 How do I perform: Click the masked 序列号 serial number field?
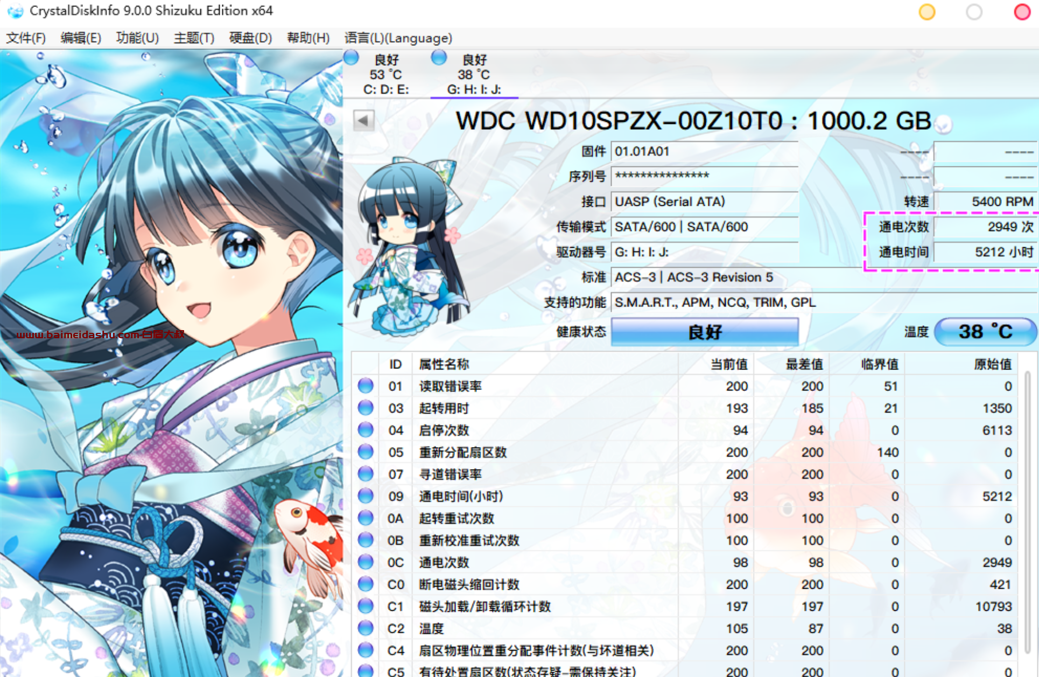pos(705,176)
